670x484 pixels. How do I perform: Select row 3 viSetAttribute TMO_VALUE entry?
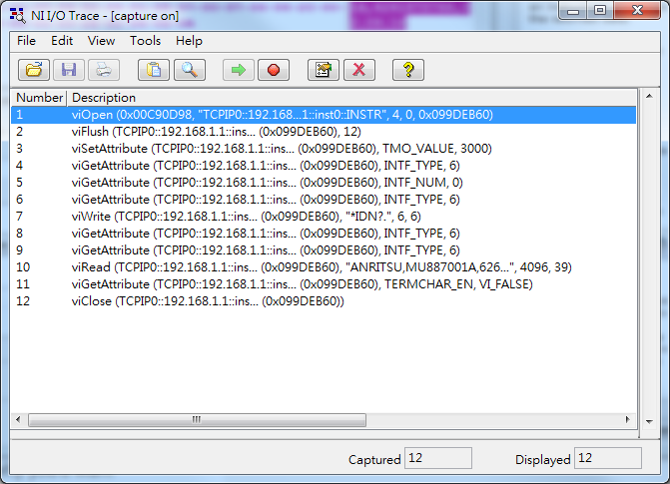pos(324,149)
